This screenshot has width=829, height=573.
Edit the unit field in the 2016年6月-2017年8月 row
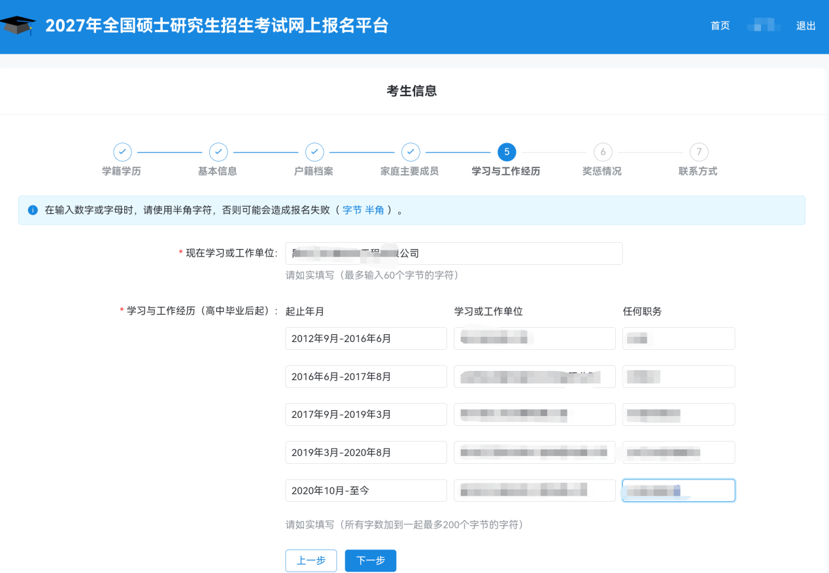[x=535, y=377]
